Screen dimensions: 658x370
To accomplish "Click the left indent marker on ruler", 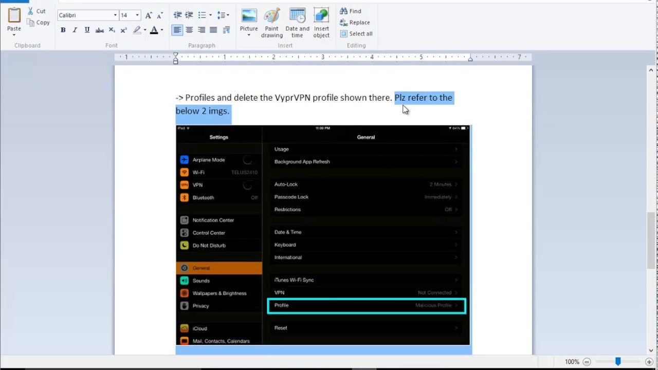I will [x=175, y=59].
